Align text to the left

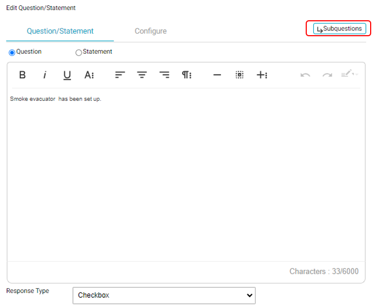(x=120, y=75)
